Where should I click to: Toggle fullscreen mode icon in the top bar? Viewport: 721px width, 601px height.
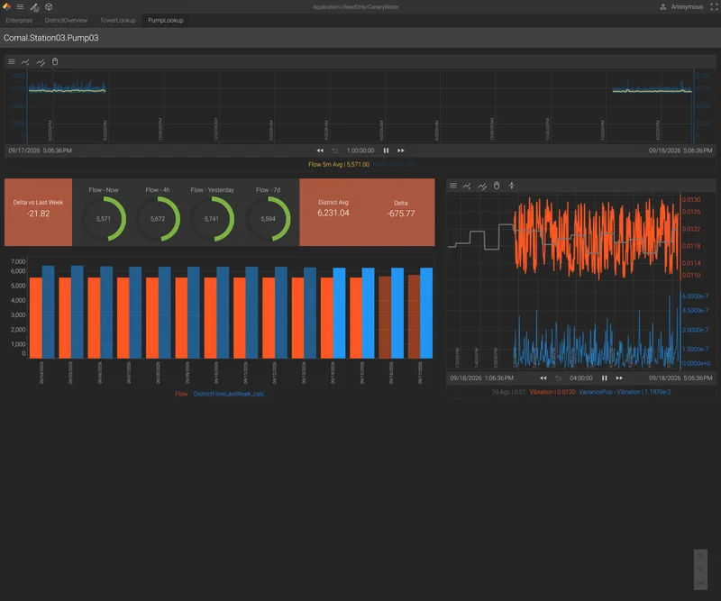[x=714, y=7]
